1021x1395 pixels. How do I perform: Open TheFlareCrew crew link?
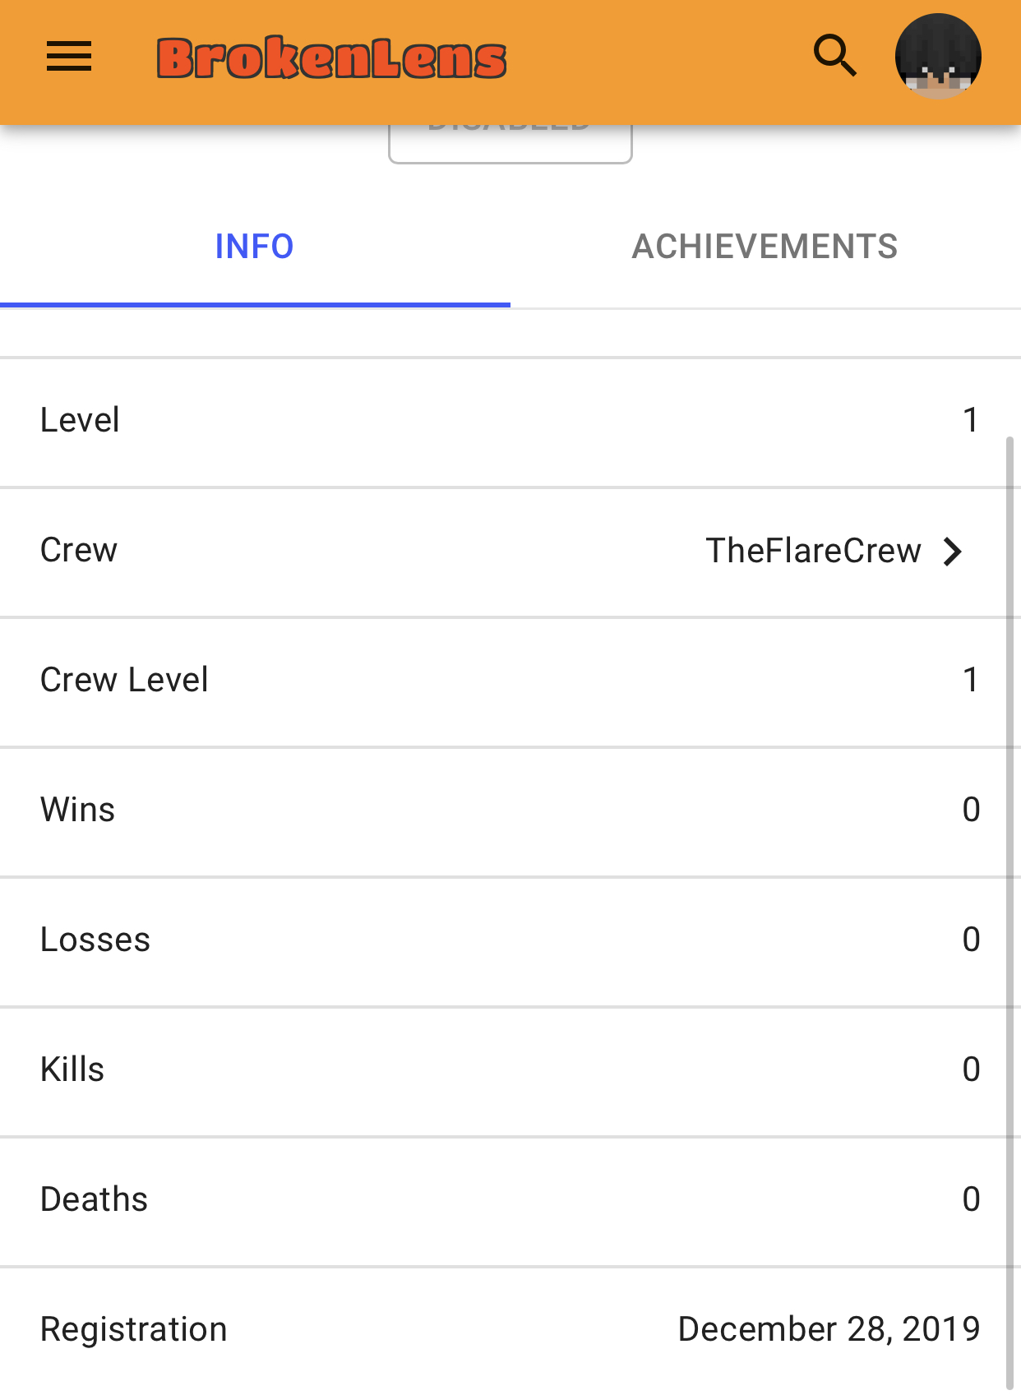pyautogui.click(x=813, y=551)
